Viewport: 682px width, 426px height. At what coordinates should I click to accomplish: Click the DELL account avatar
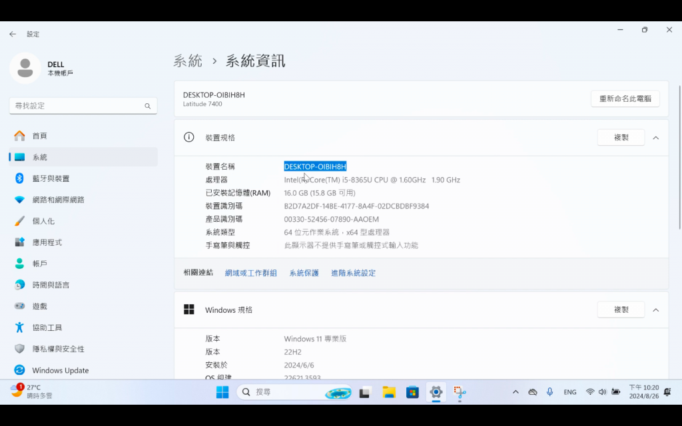(x=25, y=68)
